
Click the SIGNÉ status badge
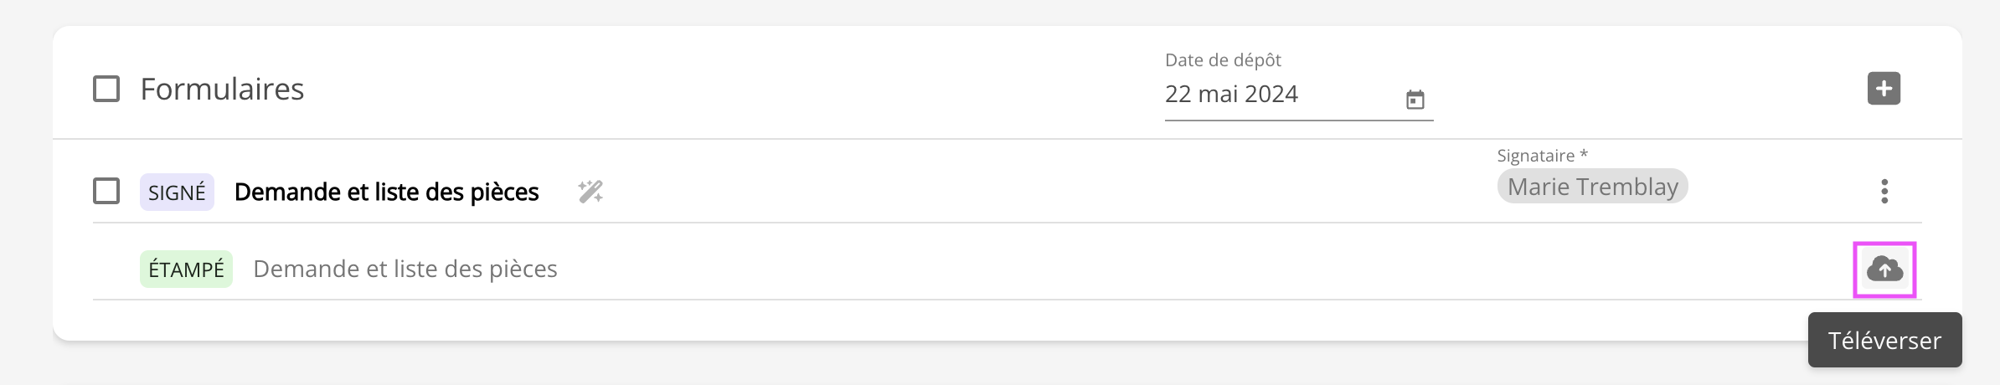(177, 192)
